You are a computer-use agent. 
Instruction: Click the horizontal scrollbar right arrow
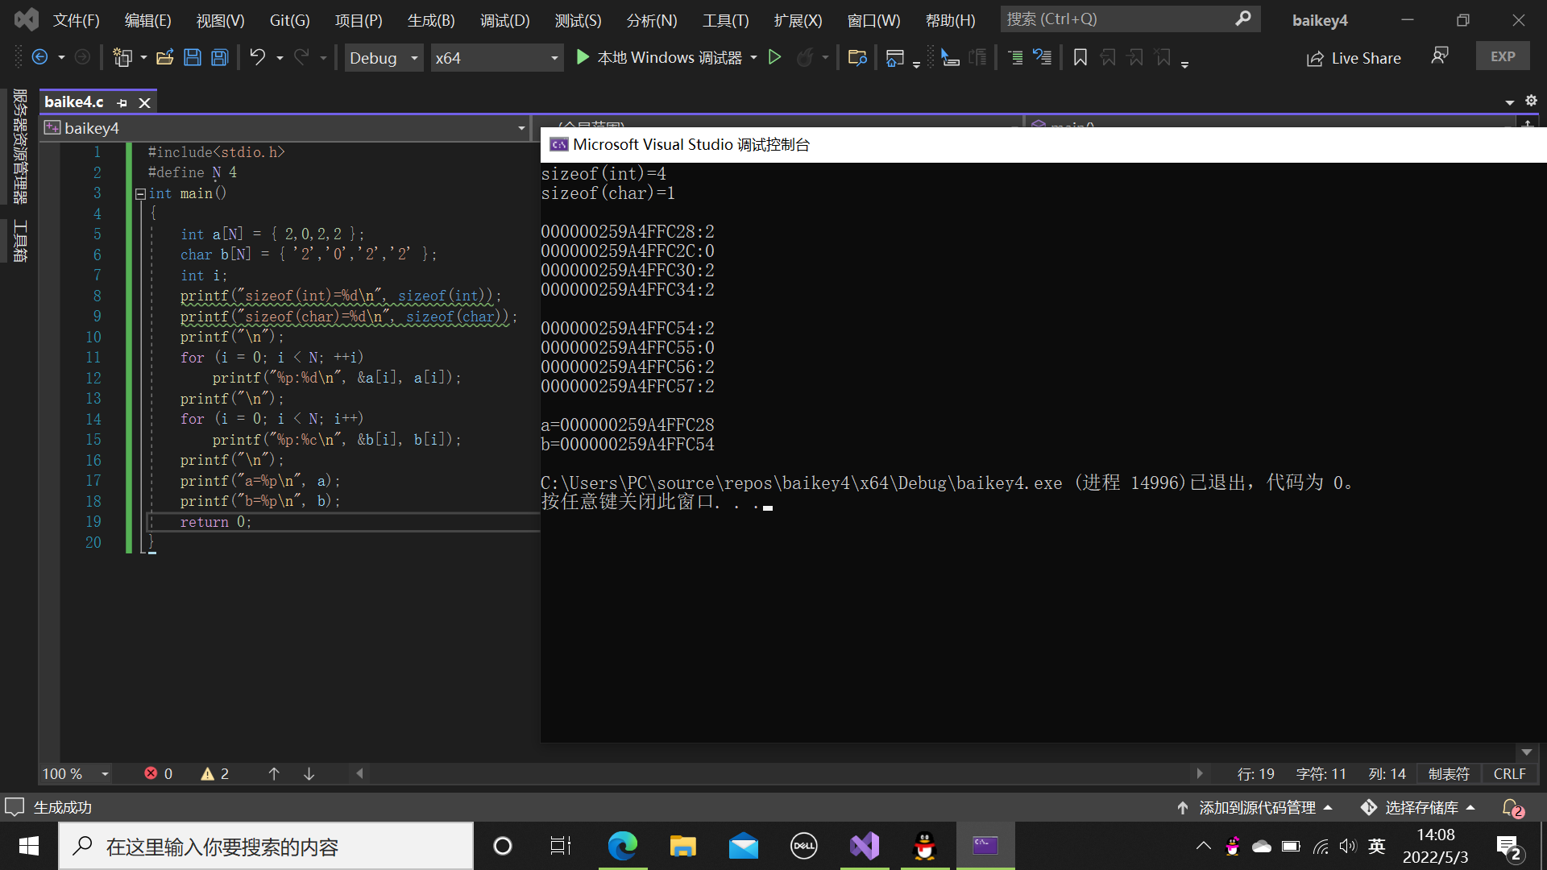[1200, 773]
